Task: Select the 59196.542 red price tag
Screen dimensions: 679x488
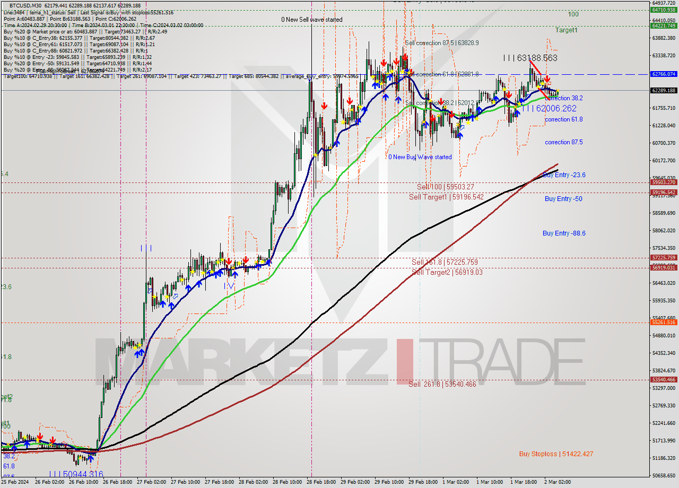Action: 664,193
